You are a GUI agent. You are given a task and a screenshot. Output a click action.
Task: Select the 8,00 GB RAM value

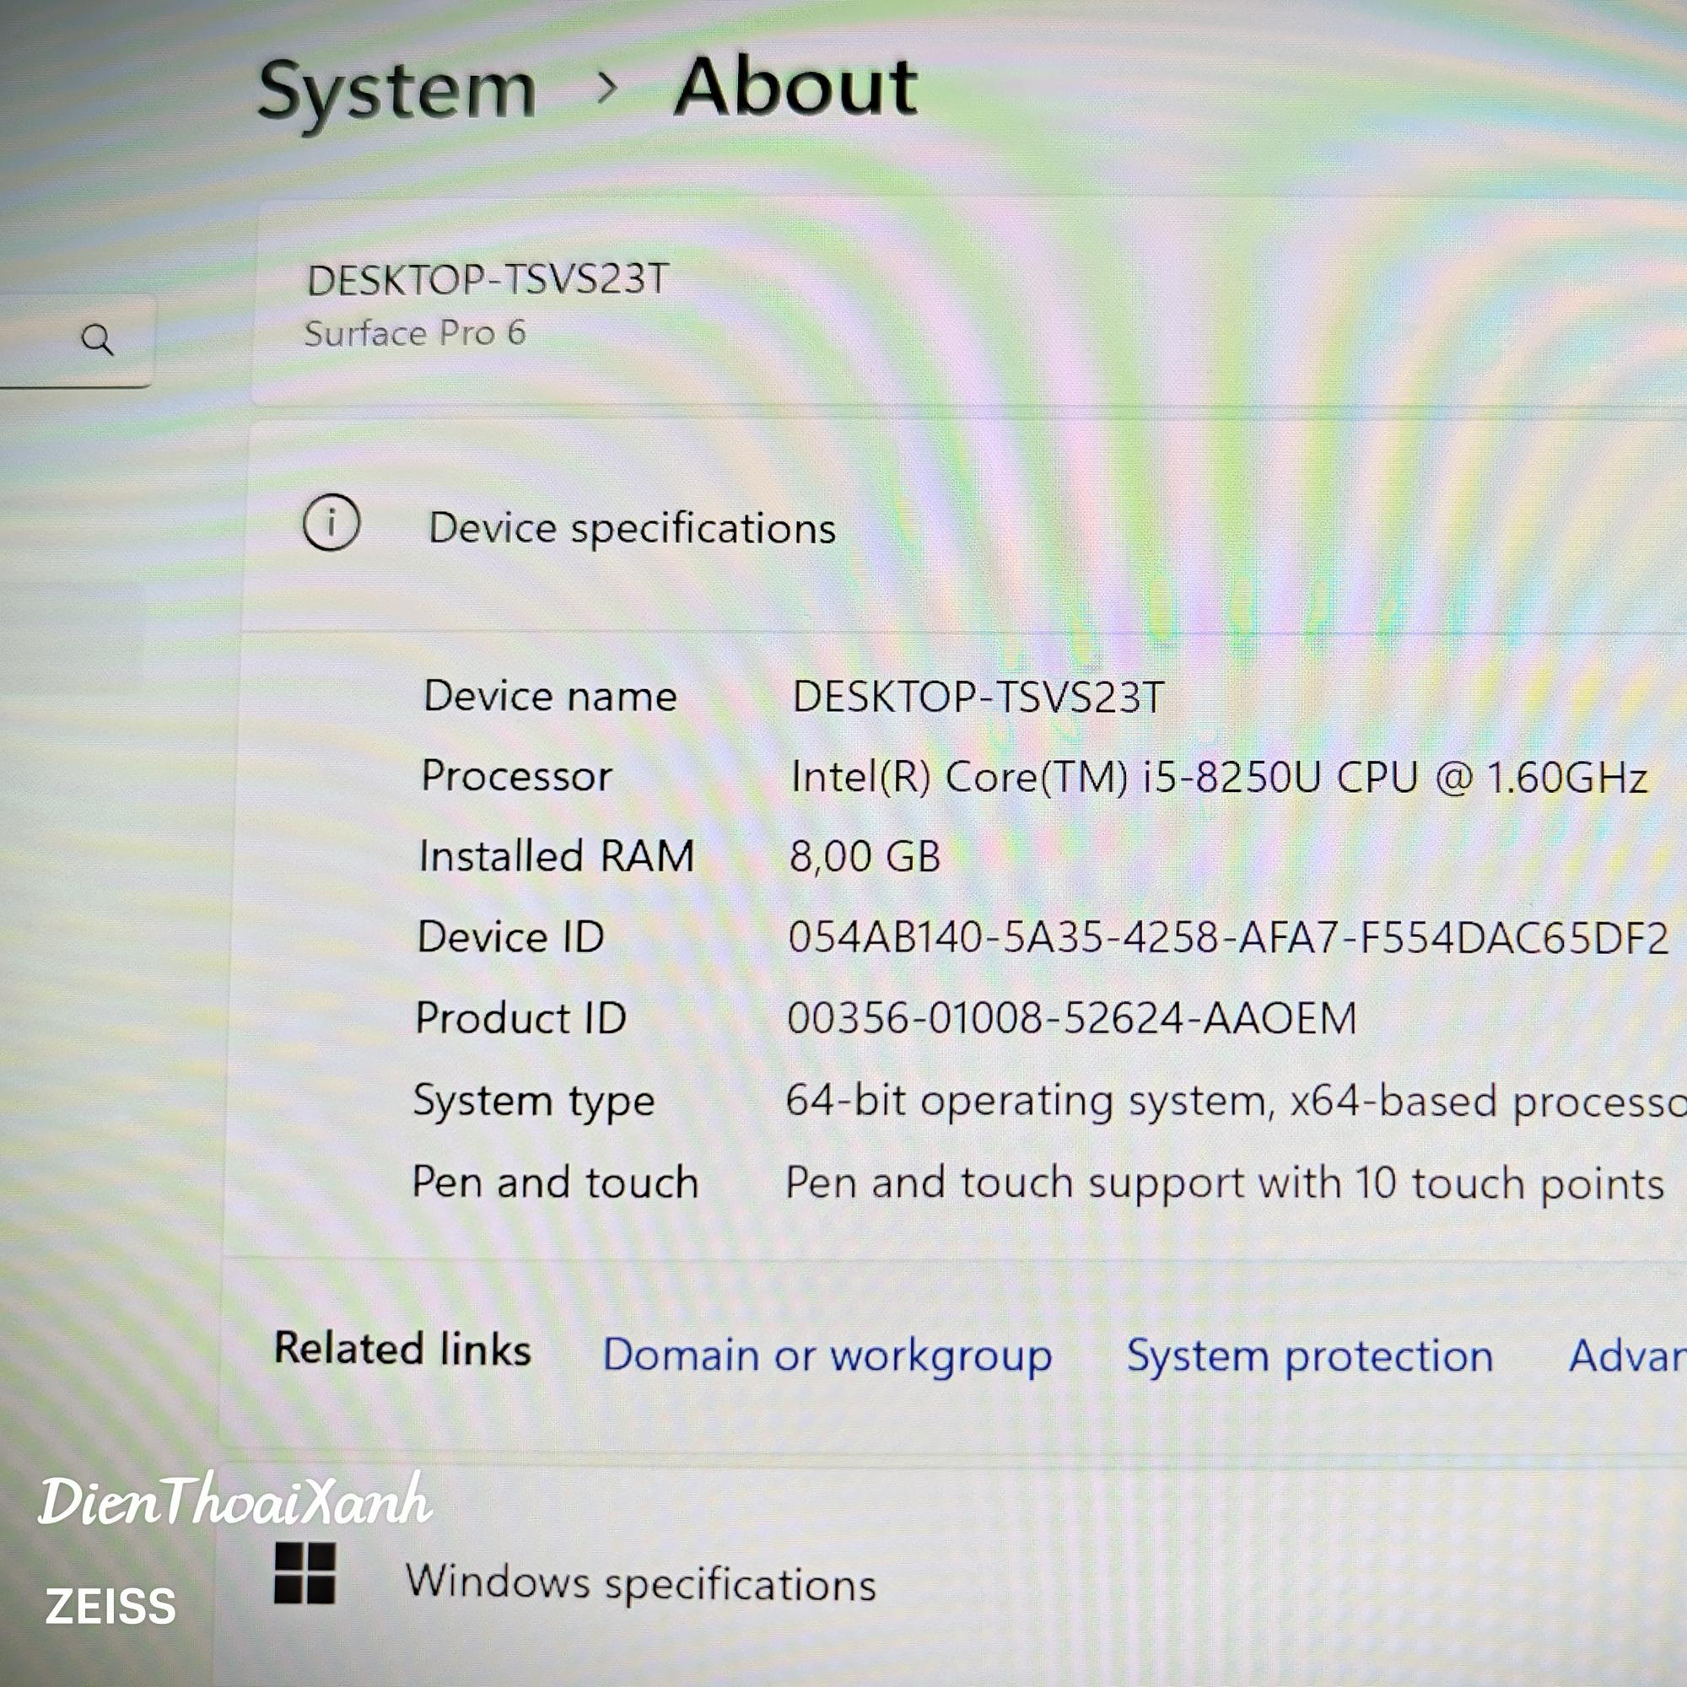(x=865, y=857)
